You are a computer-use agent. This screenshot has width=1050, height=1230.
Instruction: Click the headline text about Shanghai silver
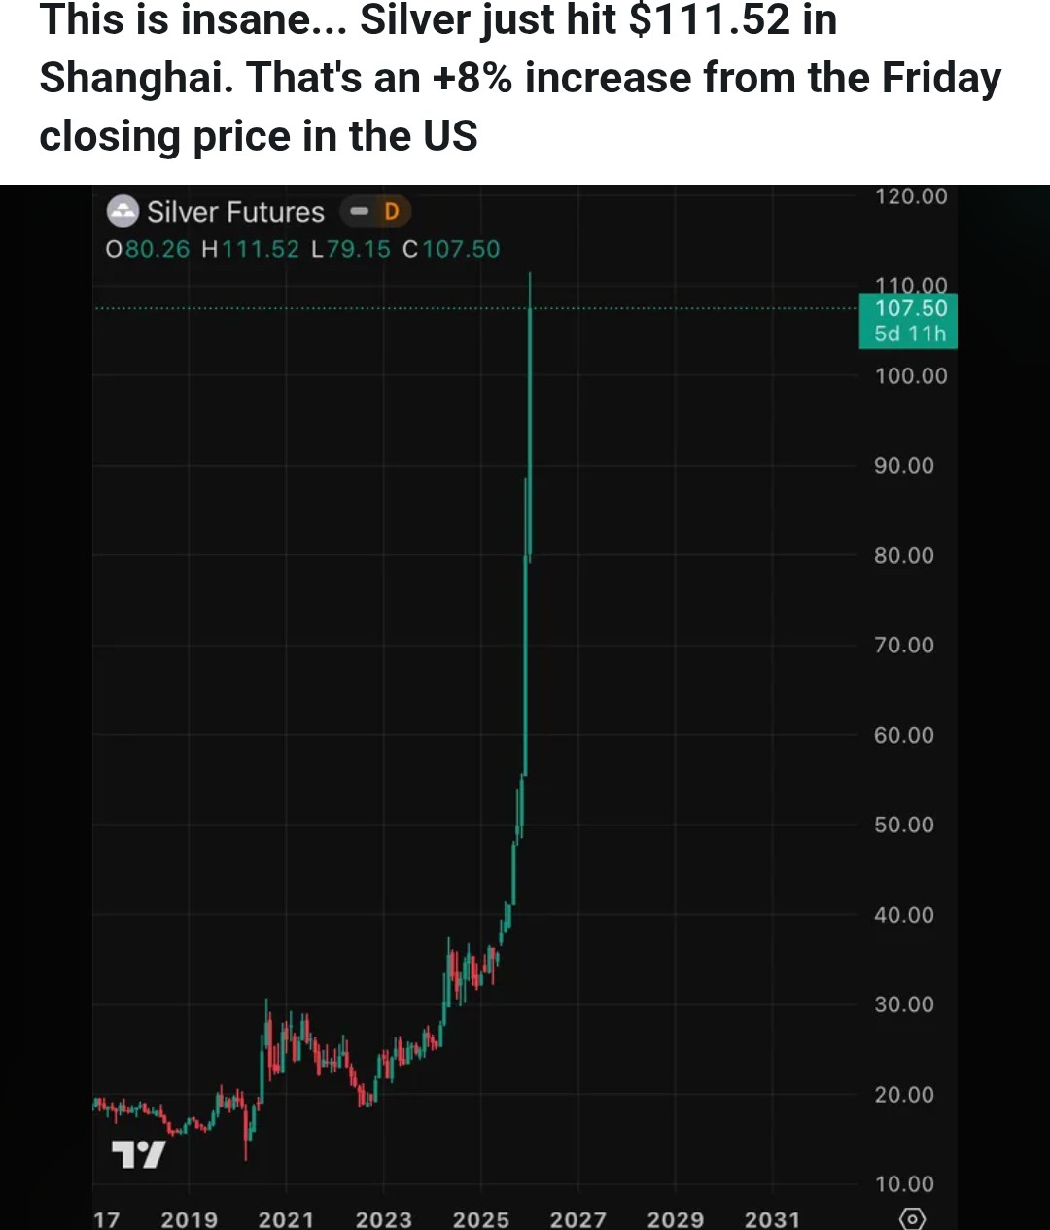pos(520,78)
